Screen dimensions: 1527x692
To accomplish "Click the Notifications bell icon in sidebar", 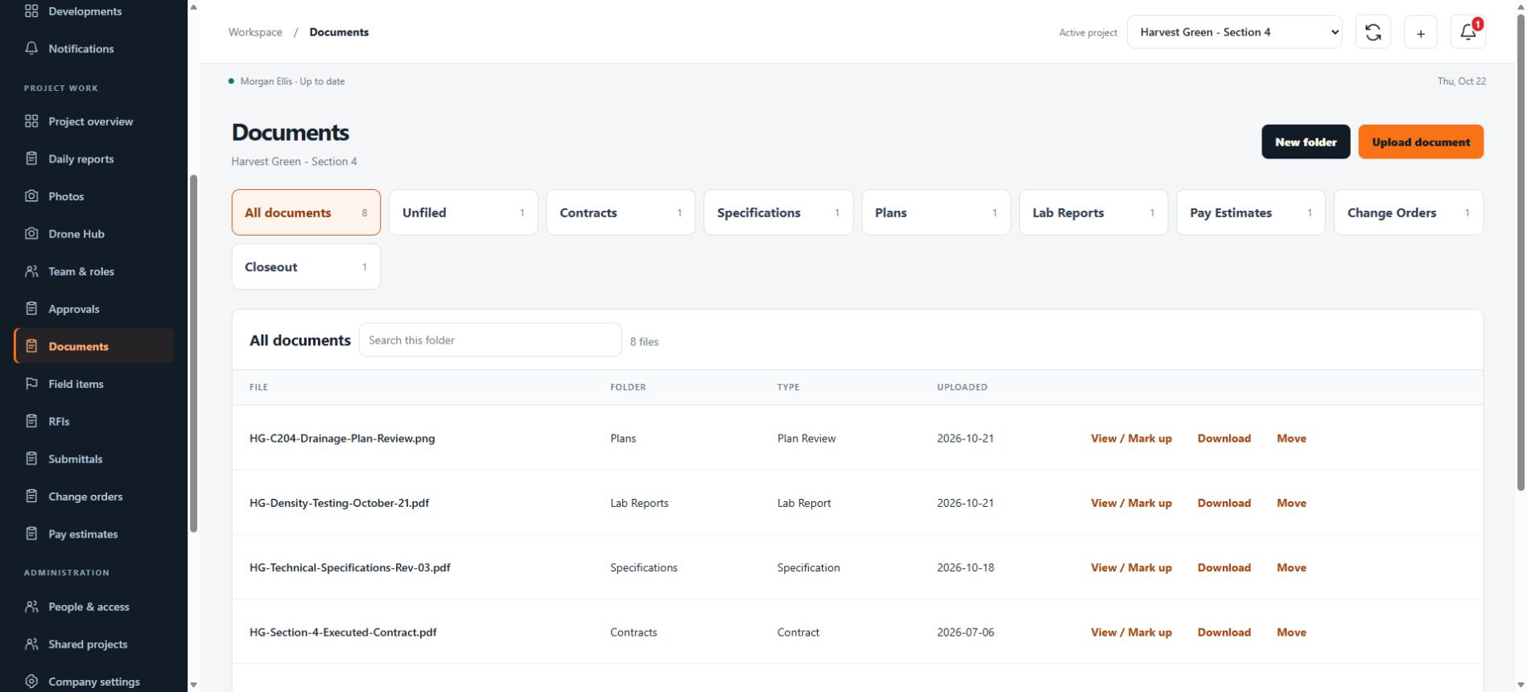I will pos(31,48).
